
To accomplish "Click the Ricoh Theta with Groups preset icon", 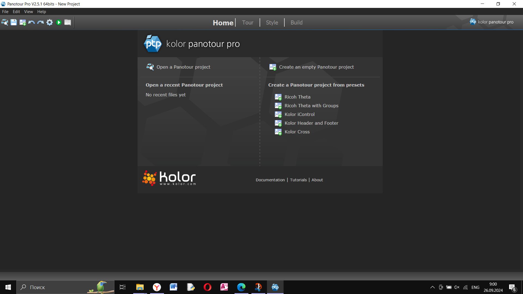I will [278, 106].
